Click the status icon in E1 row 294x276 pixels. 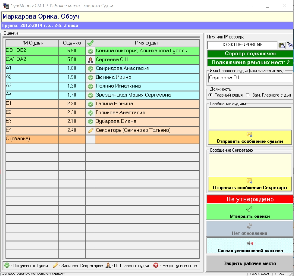90,104
